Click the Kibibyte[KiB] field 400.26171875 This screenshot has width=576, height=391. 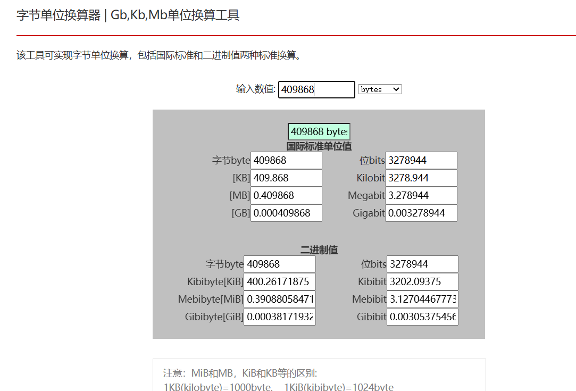click(x=280, y=281)
